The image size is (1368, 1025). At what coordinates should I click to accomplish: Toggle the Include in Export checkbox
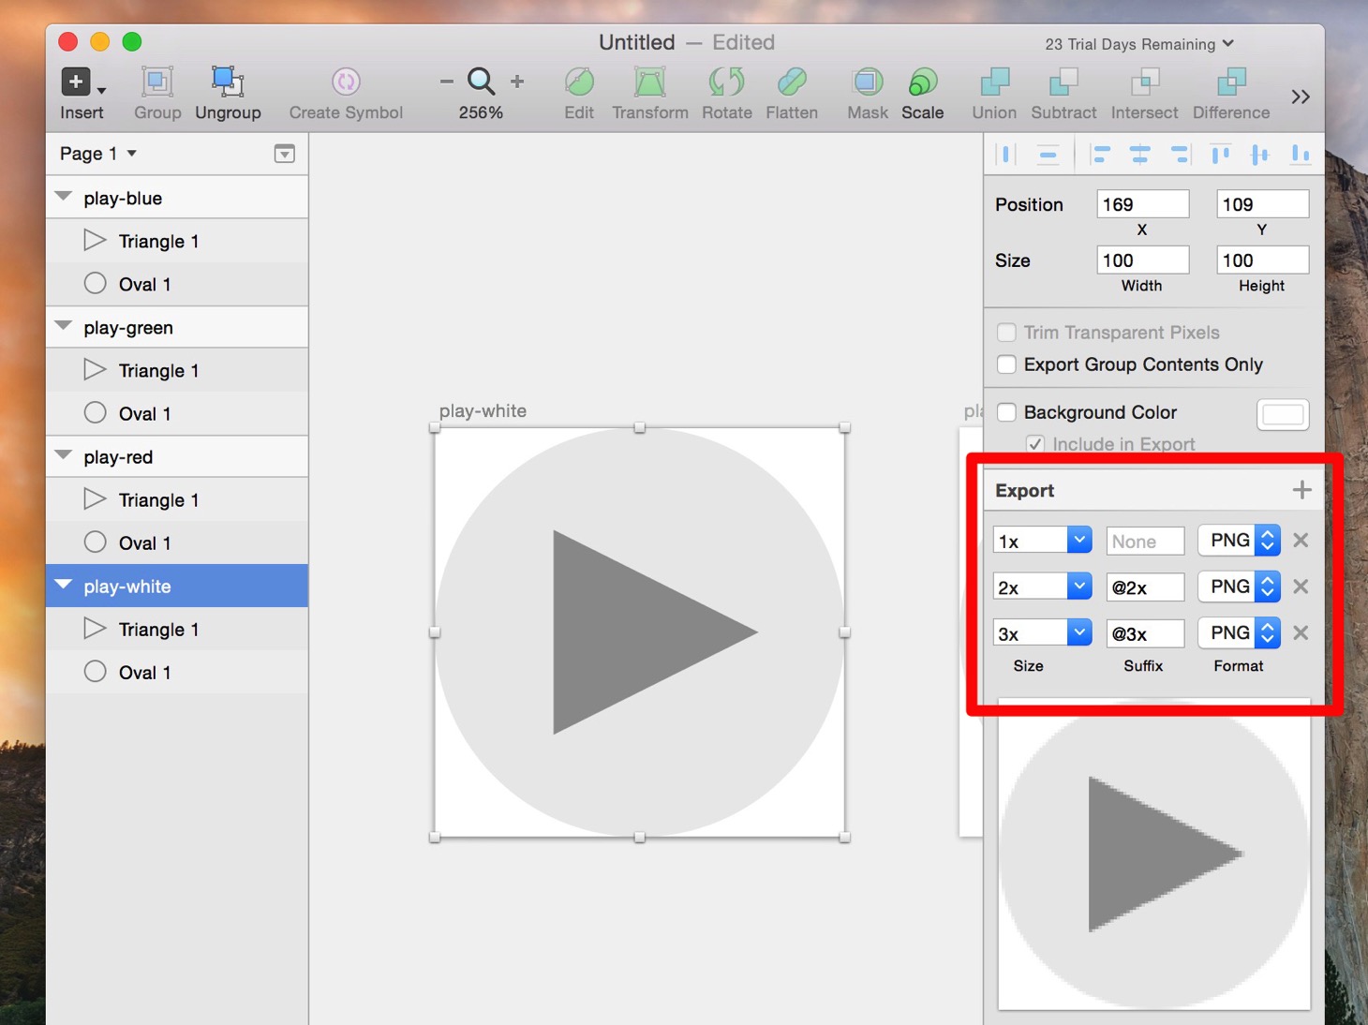tap(1035, 444)
